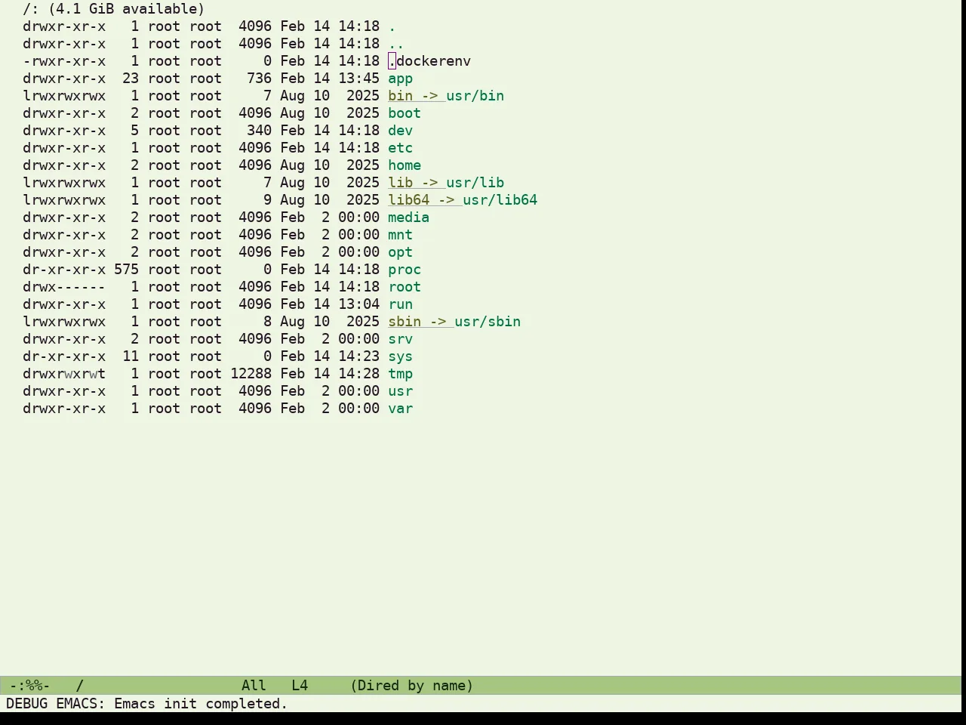Click '-rwxr-xr-x' permissions of .dockerenv row
The image size is (966, 725).
coord(64,61)
